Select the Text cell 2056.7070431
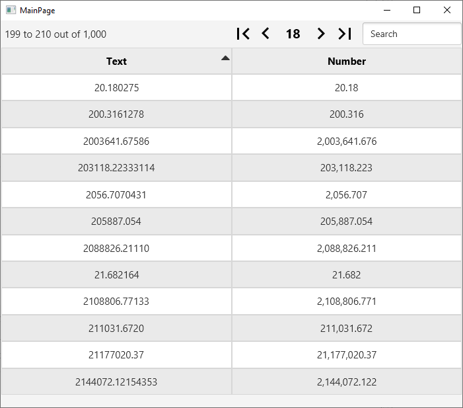 tap(116, 195)
